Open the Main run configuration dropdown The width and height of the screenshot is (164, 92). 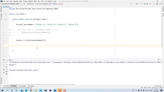pos(137,4)
